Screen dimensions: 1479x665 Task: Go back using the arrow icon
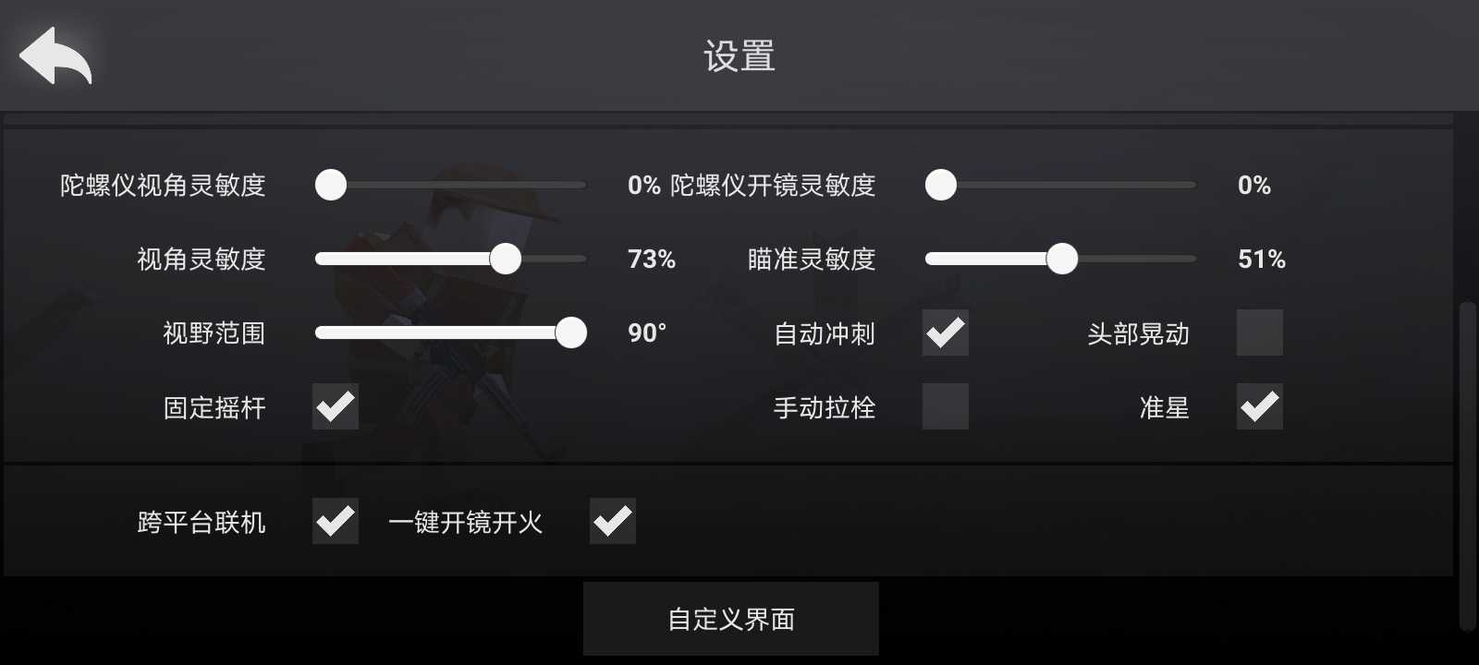(x=55, y=56)
